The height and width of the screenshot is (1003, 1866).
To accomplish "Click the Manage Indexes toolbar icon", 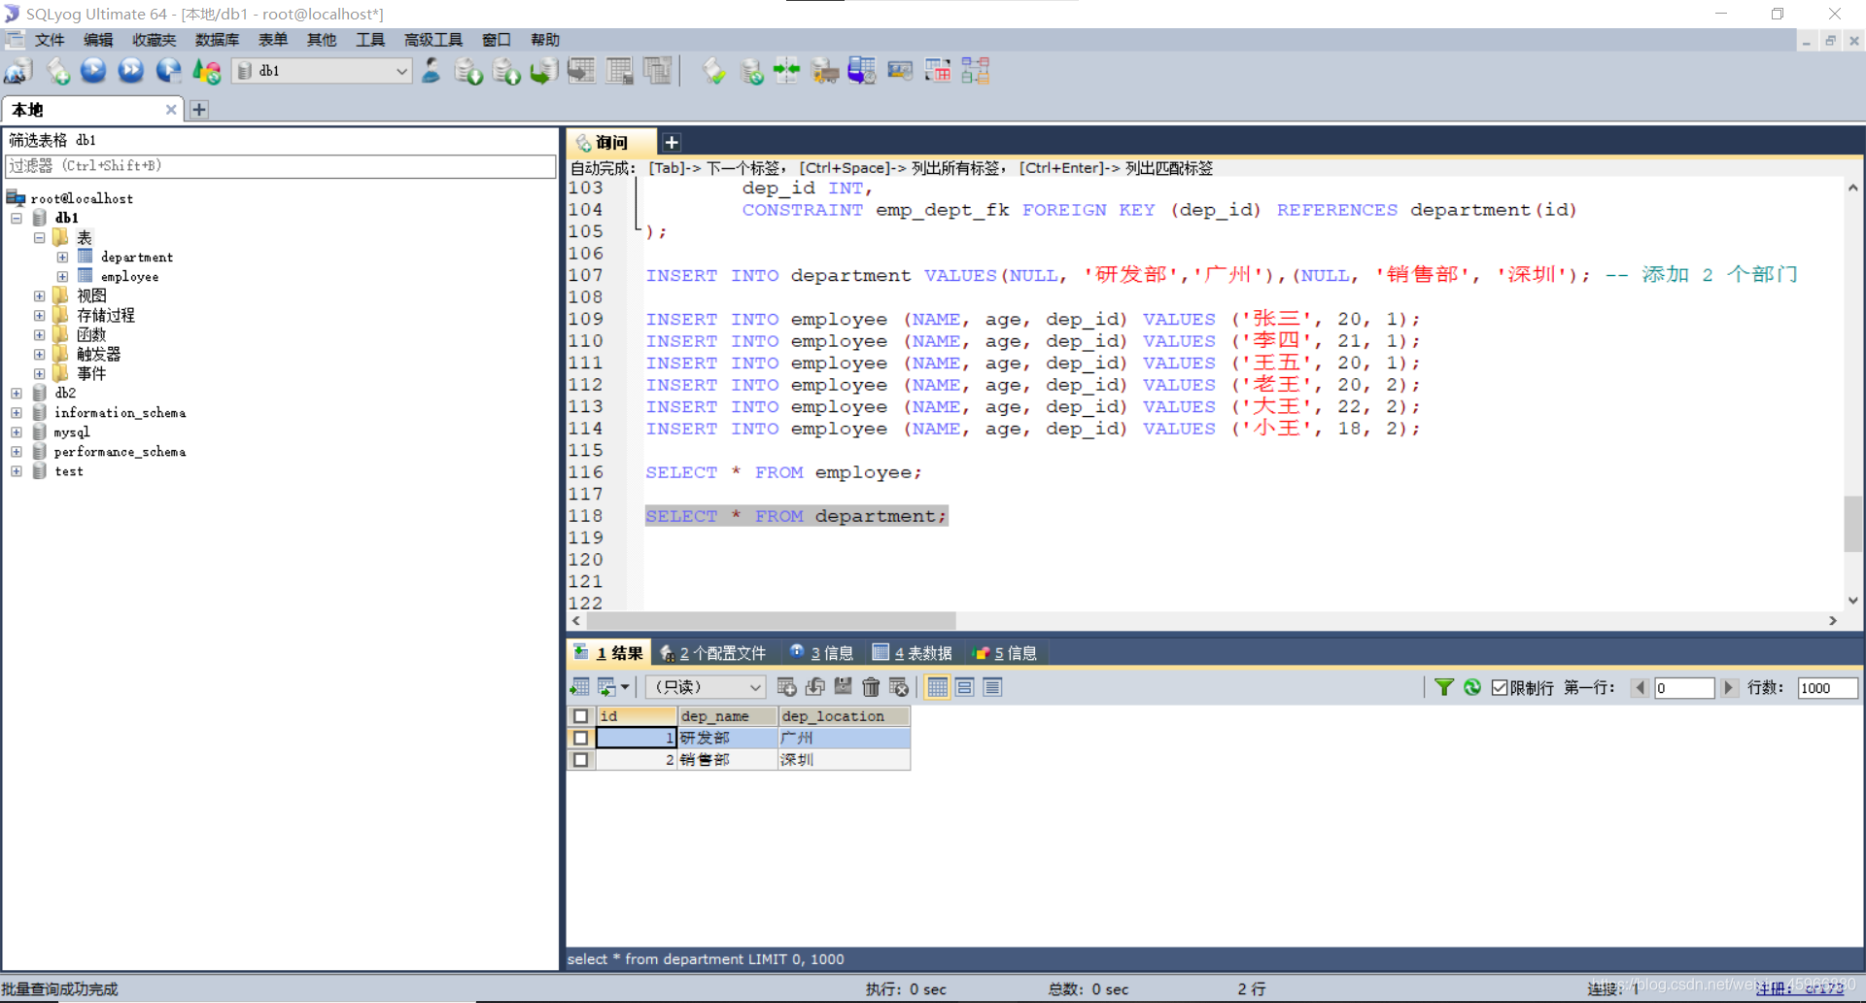I will (x=657, y=71).
